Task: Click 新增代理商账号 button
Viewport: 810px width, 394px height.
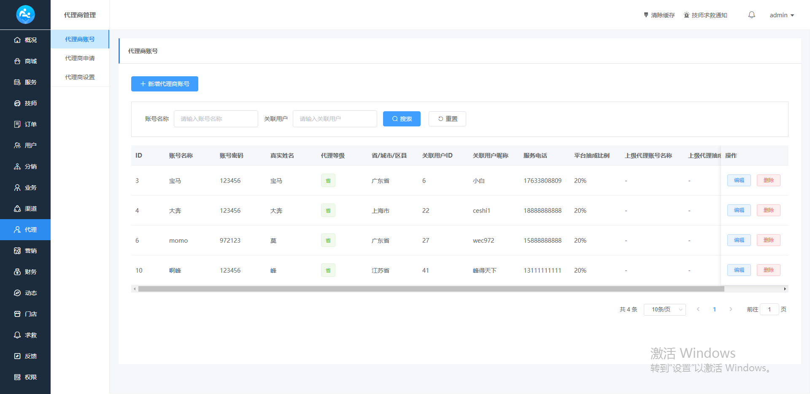Action: (x=165, y=84)
